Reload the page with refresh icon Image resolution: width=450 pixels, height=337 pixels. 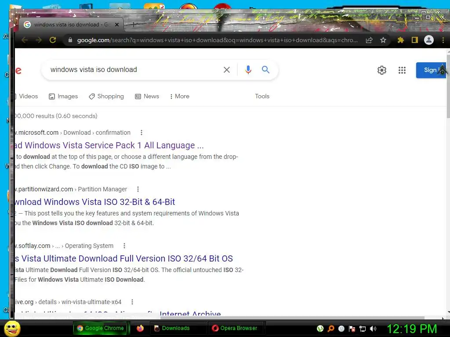click(53, 40)
